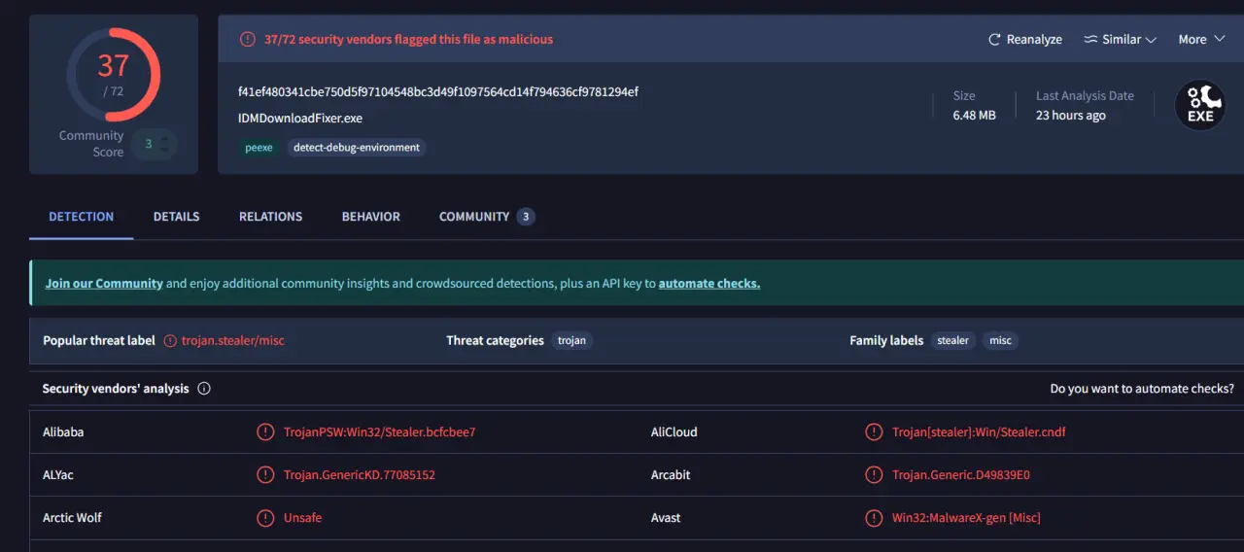Click the Community Score vote control
This screenshot has height=552, width=1244.
(x=155, y=144)
